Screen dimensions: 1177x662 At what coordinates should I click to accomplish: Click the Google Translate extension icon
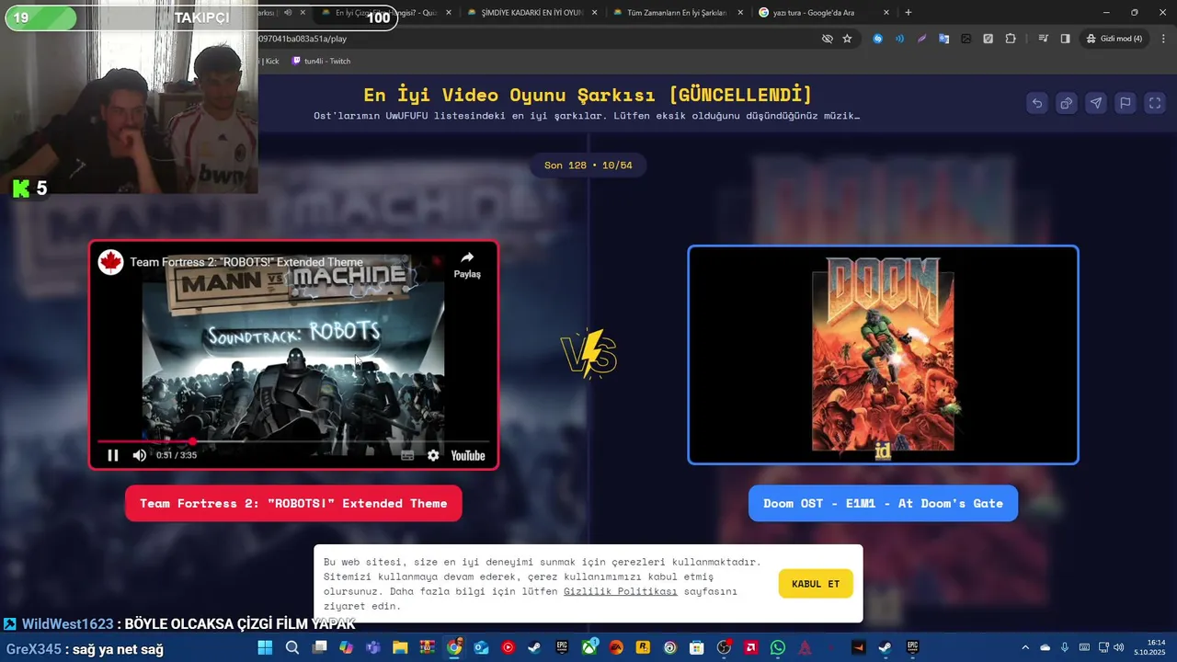tap(943, 39)
